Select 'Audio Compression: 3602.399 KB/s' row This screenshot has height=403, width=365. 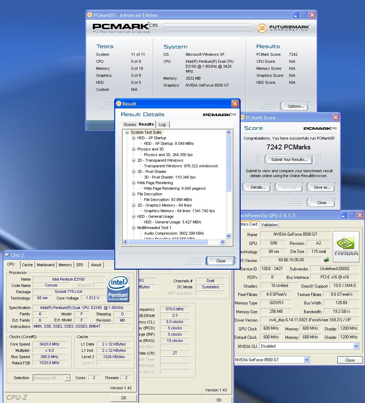coord(174,233)
